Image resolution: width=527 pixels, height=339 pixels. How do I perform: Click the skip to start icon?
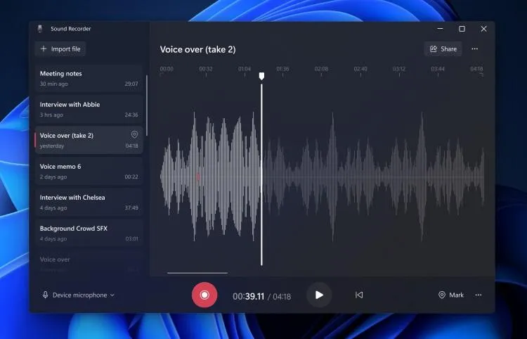(x=359, y=295)
